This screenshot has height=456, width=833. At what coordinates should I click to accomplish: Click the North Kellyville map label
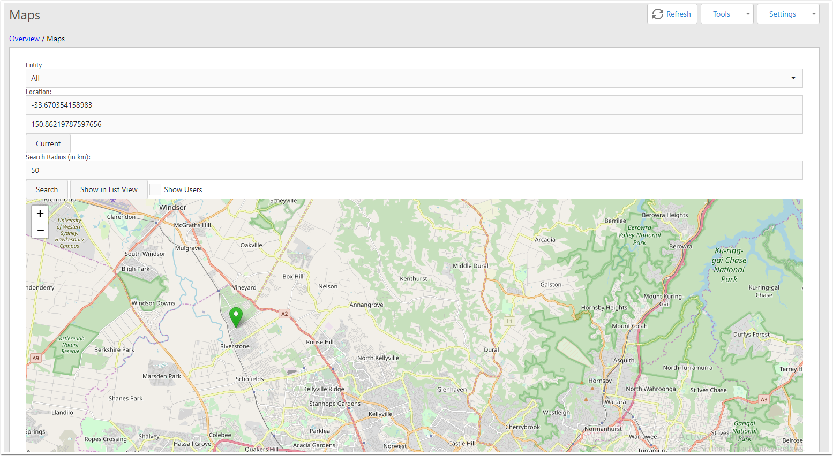[378, 358]
